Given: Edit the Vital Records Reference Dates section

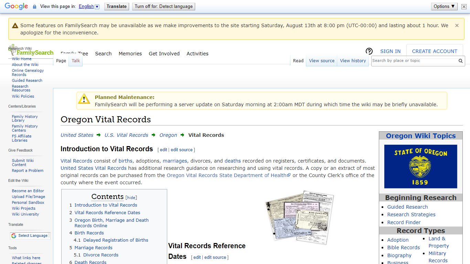Looking at the screenshot, I should (x=197, y=257).
